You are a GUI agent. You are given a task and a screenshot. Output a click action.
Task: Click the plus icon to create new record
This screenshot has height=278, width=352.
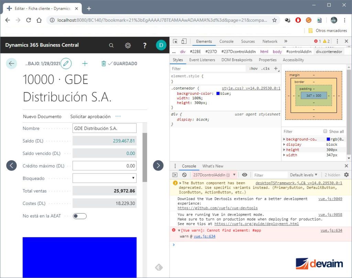pyautogui.click(x=85, y=63)
